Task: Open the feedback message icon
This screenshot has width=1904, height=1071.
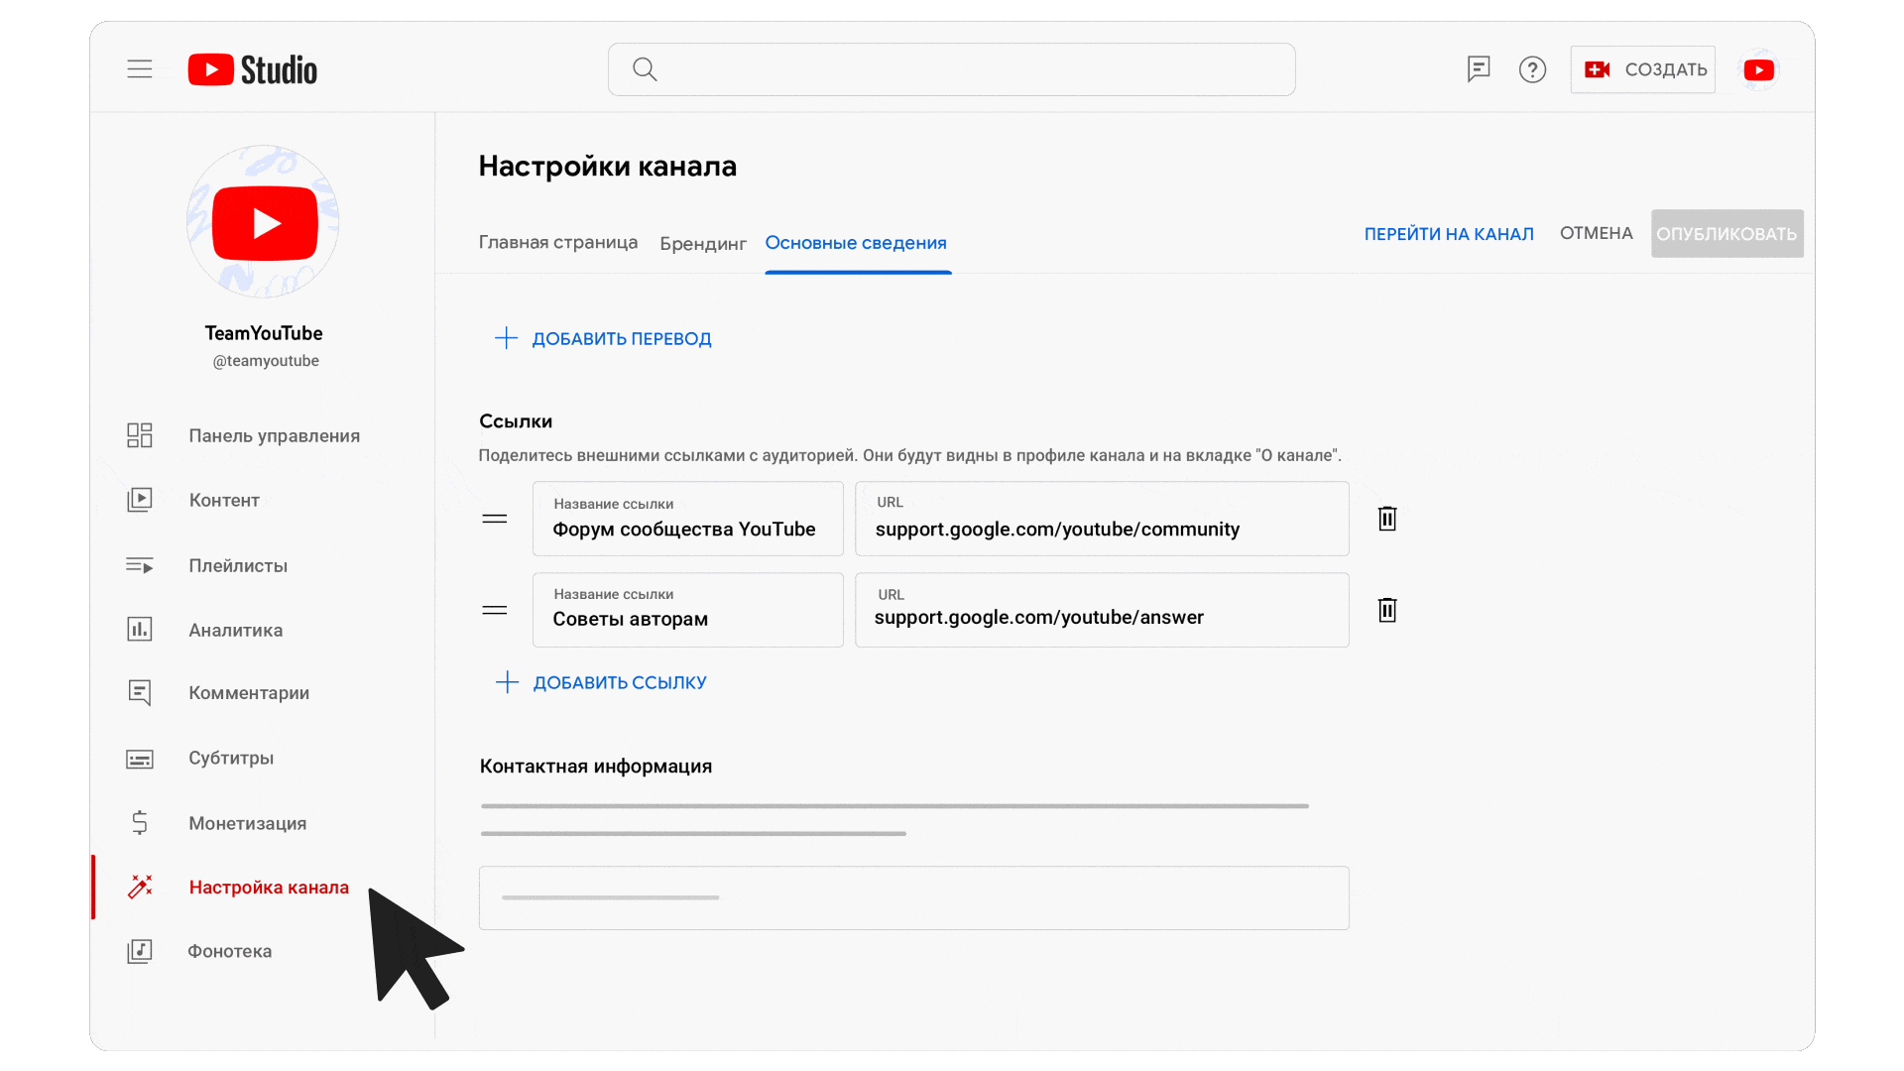Action: [x=1479, y=69]
